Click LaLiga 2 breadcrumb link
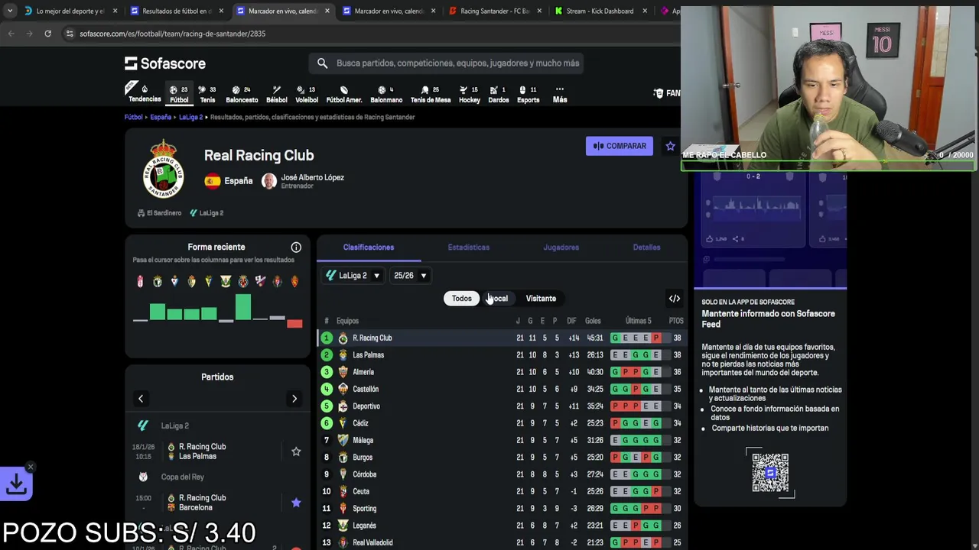 pyautogui.click(x=190, y=117)
